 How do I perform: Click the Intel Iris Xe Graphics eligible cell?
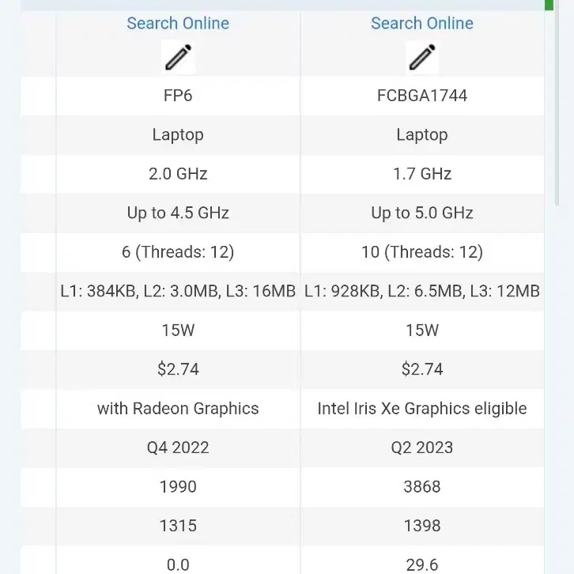click(x=422, y=409)
